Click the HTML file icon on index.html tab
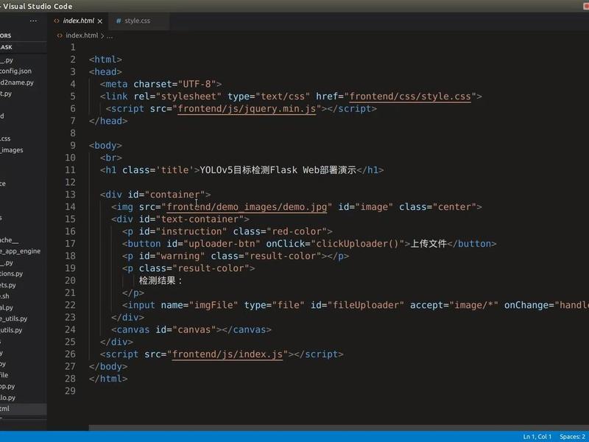 (x=57, y=21)
